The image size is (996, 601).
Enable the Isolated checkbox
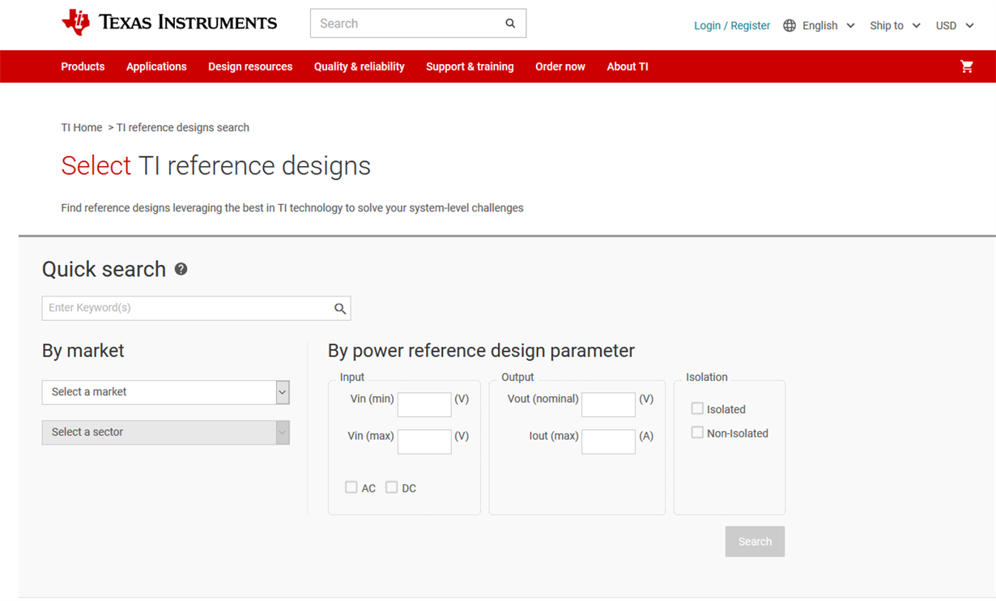[697, 409]
